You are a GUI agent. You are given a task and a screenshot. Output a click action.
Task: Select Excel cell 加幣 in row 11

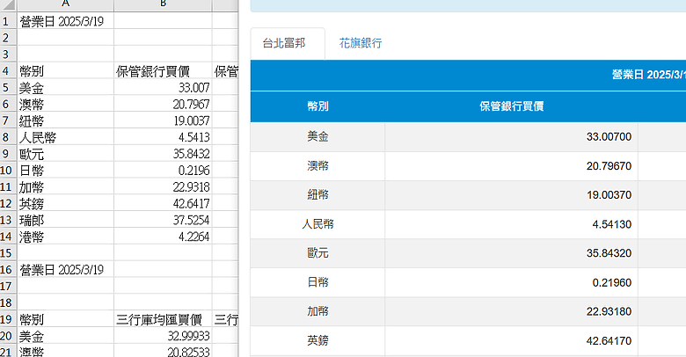(x=66, y=186)
